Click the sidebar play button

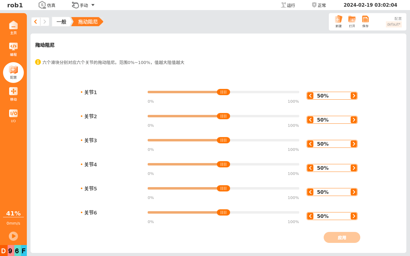[x=13, y=236]
